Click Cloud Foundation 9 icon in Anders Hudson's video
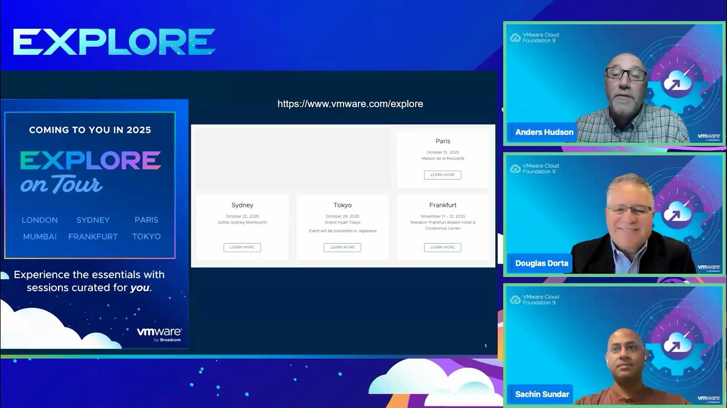Image resolution: width=727 pixels, height=408 pixels. point(516,38)
